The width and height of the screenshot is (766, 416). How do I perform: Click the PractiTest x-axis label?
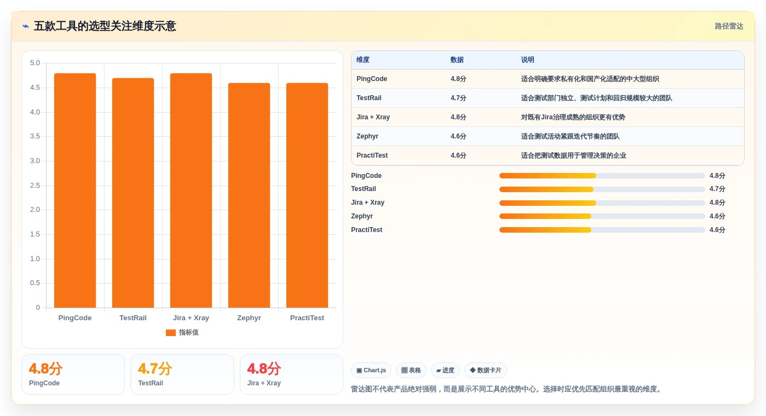pyautogui.click(x=307, y=318)
